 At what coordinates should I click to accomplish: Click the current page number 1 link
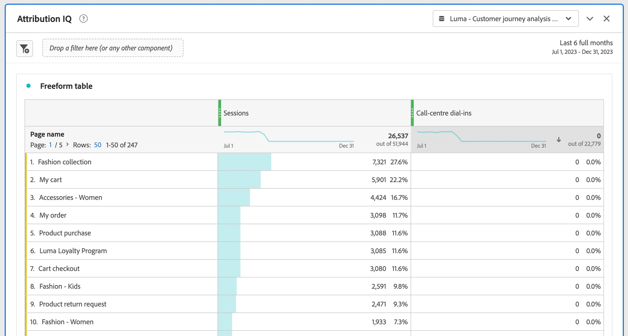50,145
